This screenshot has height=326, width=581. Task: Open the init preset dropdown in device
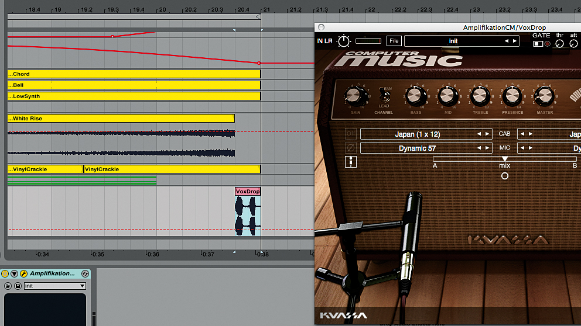(x=55, y=286)
